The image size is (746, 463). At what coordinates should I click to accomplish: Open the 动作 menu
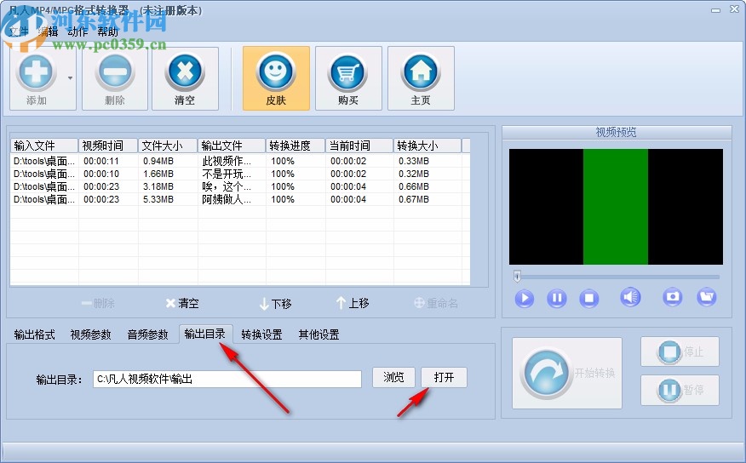tap(77, 31)
